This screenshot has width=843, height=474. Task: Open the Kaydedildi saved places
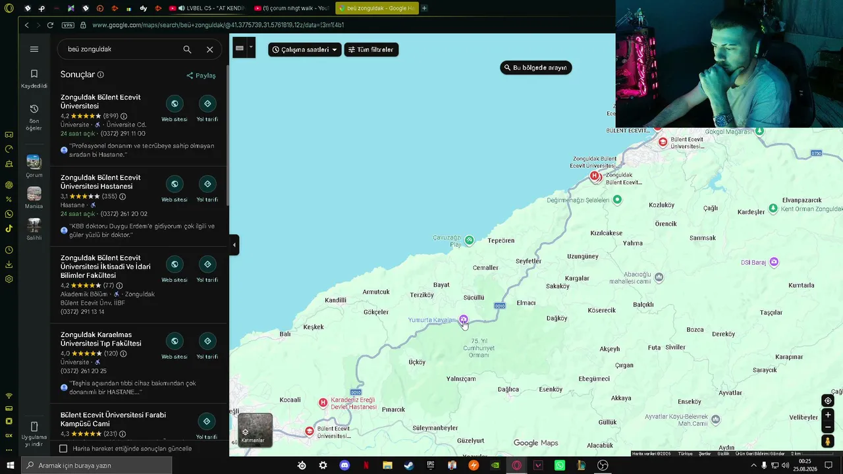pyautogui.click(x=34, y=79)
